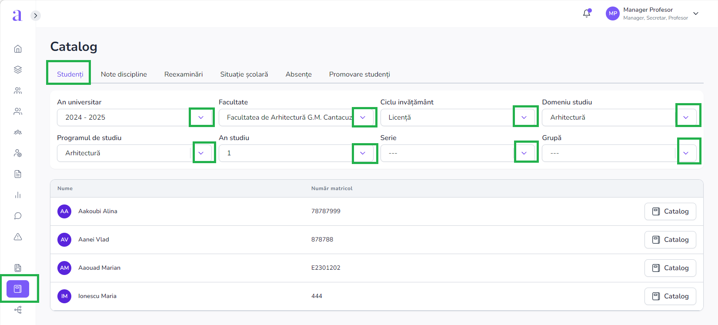
Task: Switch to the Note discipline tab
Action: coord(124,74)
